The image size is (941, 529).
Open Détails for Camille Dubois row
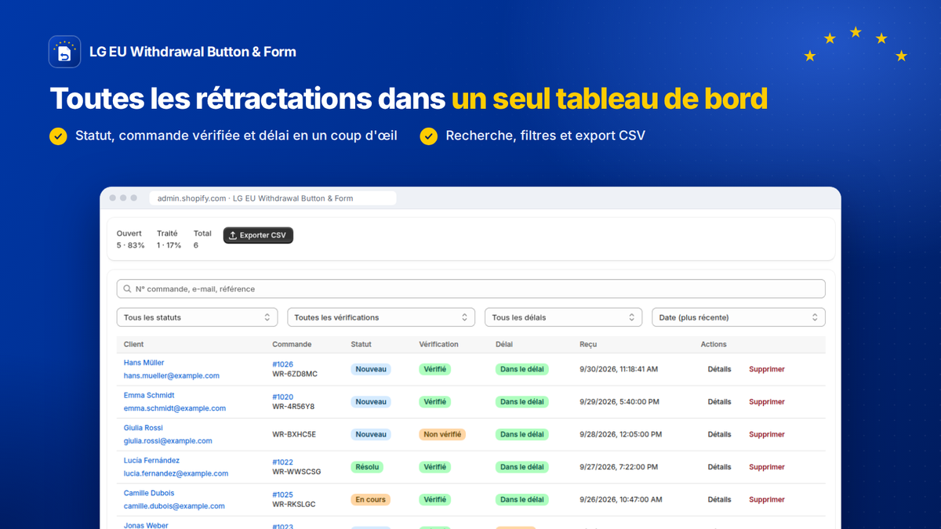[719, 499]
